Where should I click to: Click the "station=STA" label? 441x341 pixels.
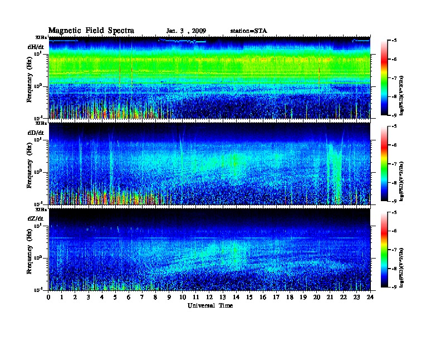tap(248, 31)
